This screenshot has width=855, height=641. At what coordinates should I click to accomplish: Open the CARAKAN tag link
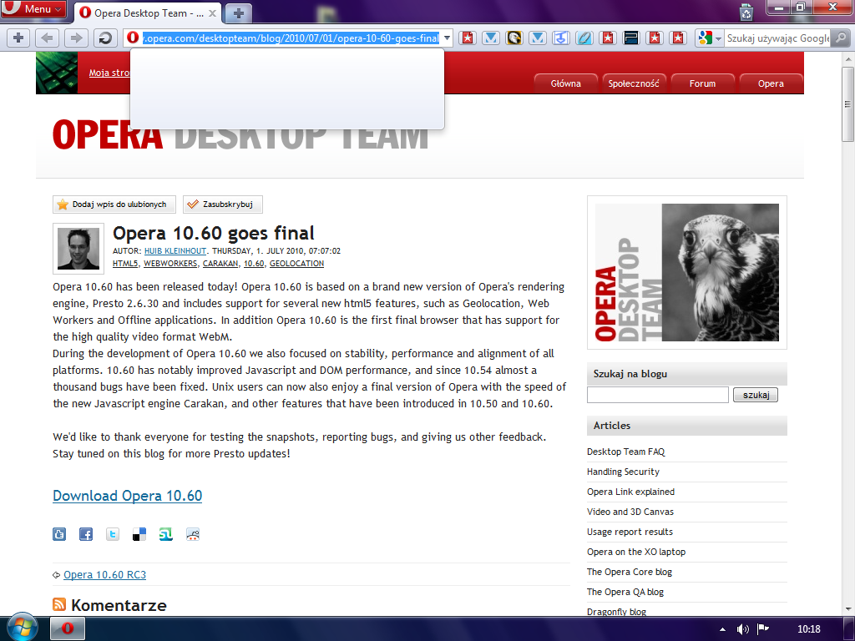click(x=220, y=263)
